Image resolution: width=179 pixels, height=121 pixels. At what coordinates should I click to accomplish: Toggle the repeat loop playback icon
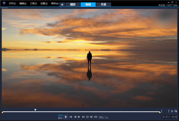coord(87,117)
